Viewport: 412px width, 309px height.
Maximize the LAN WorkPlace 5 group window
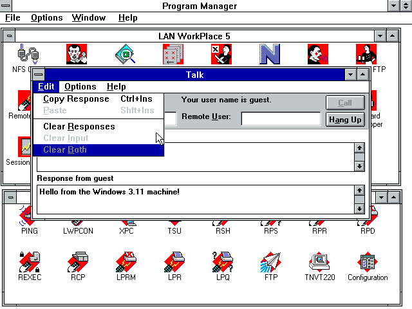tap(392, 36)
